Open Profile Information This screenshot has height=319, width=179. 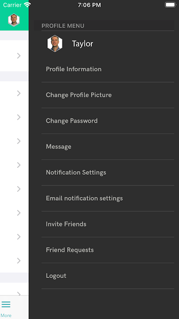108,69
